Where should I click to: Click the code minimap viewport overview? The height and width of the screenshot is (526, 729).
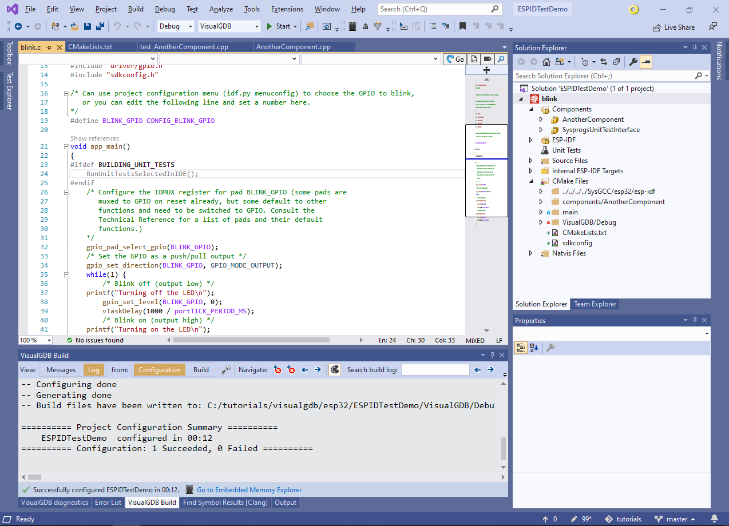[x=486, y=170]
